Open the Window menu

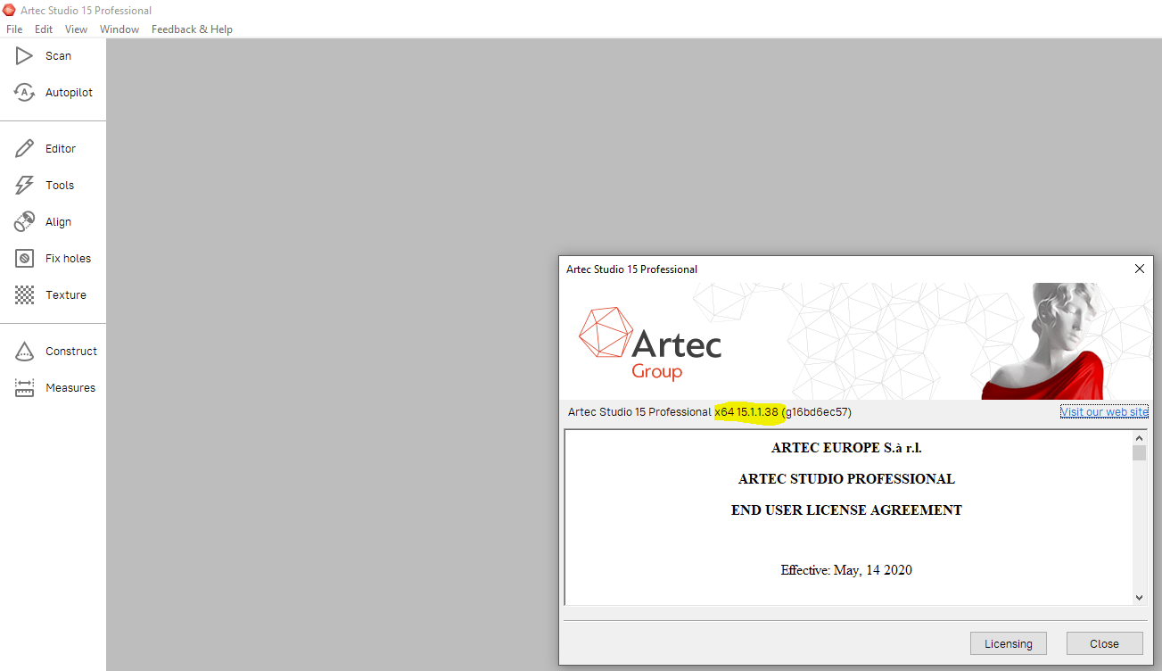[x=119, y=29]
